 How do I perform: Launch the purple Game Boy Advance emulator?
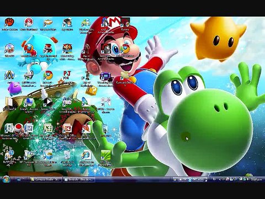105,76
